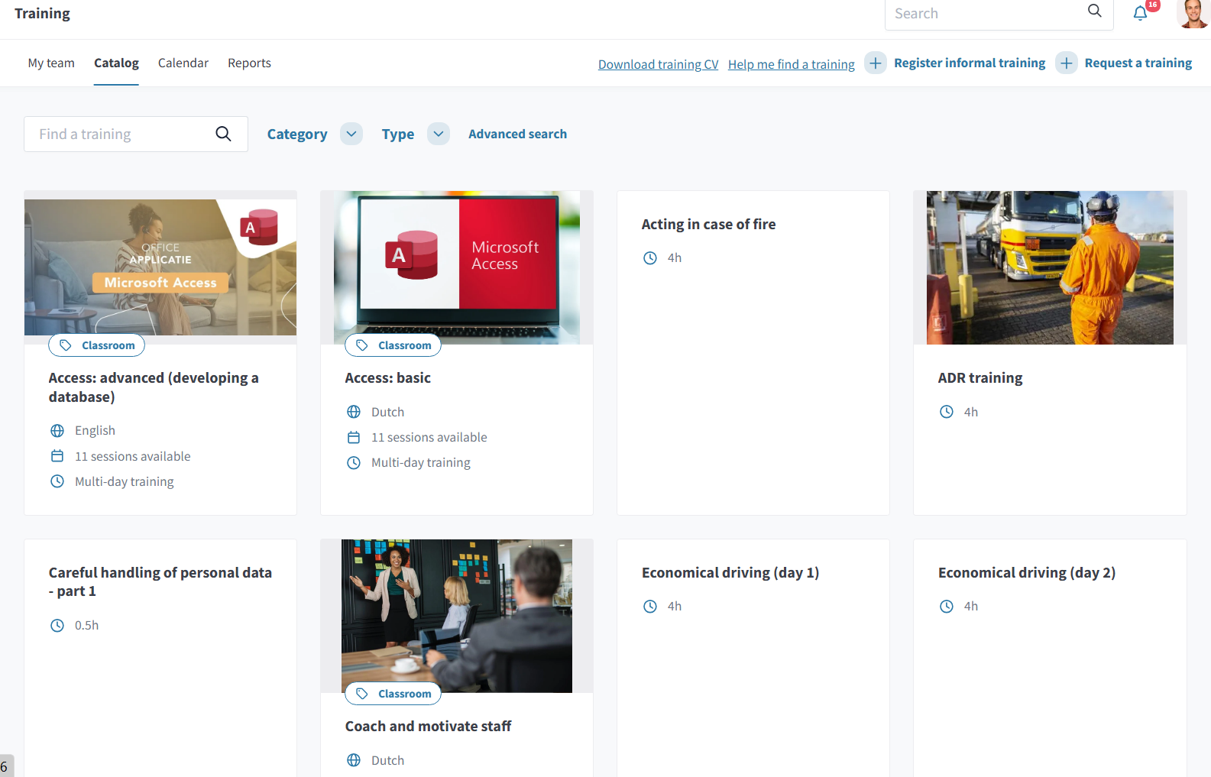This screenshot has width=1211, height=777.
Task: Click tag icon on Access: advanced Classroom badge
Action: tap(66, 345)
